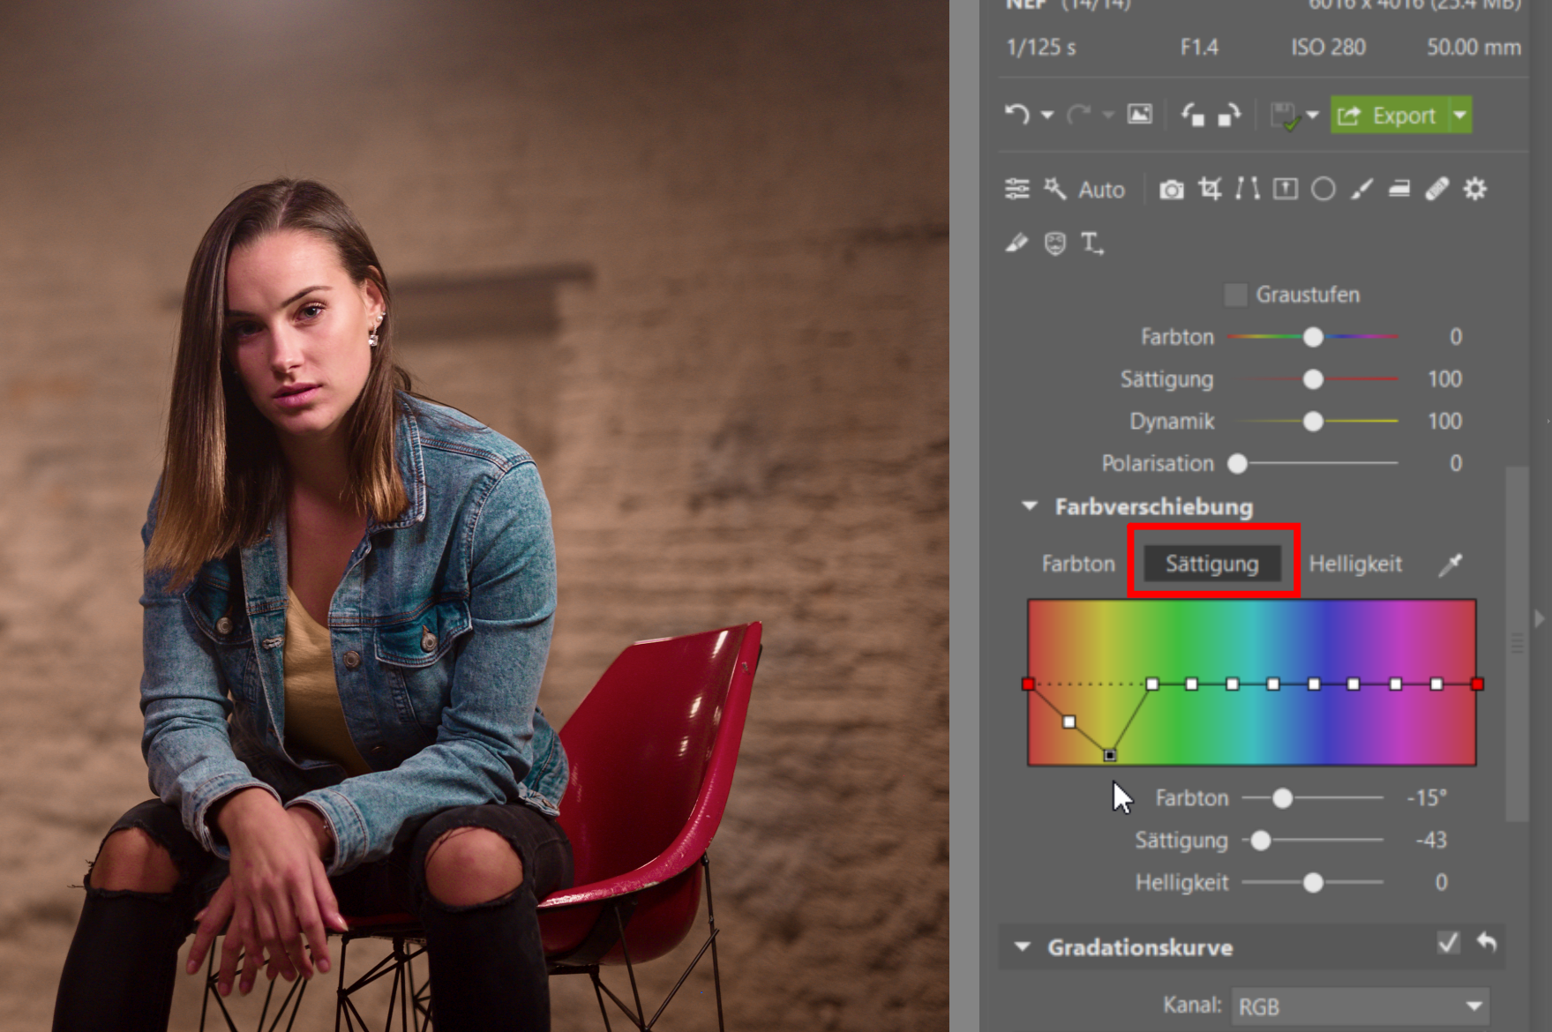
Task: Click the 1/125 s shutter text
Action: 1041,47
